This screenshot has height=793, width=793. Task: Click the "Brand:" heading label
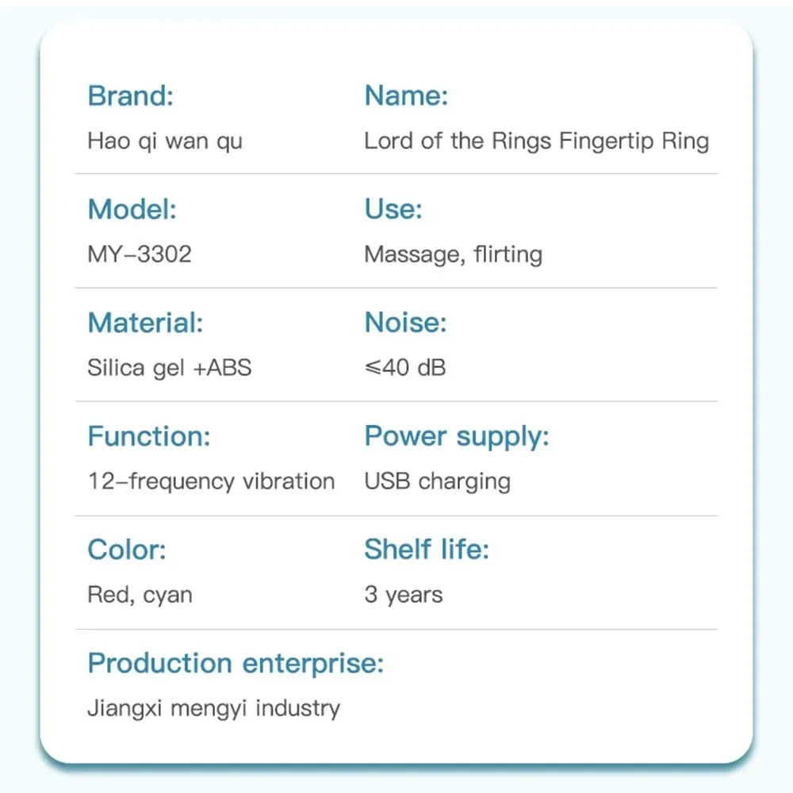130,96
